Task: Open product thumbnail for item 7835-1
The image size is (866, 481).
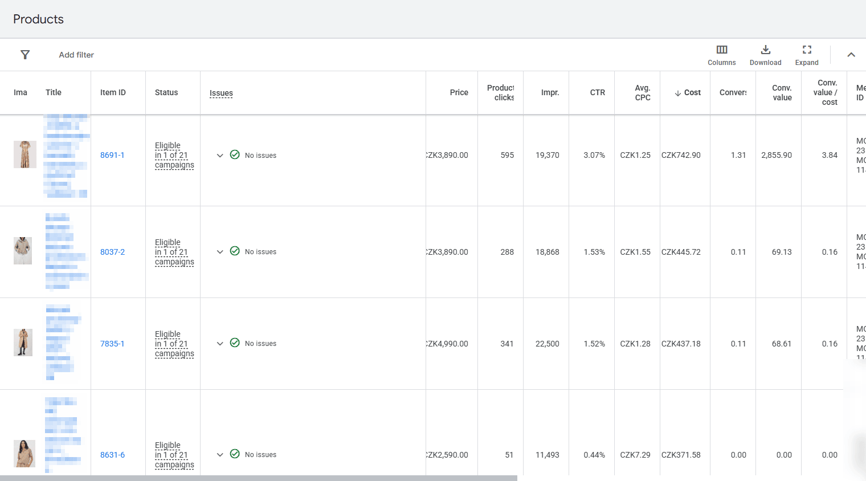Action: click(x=23, y=343)
